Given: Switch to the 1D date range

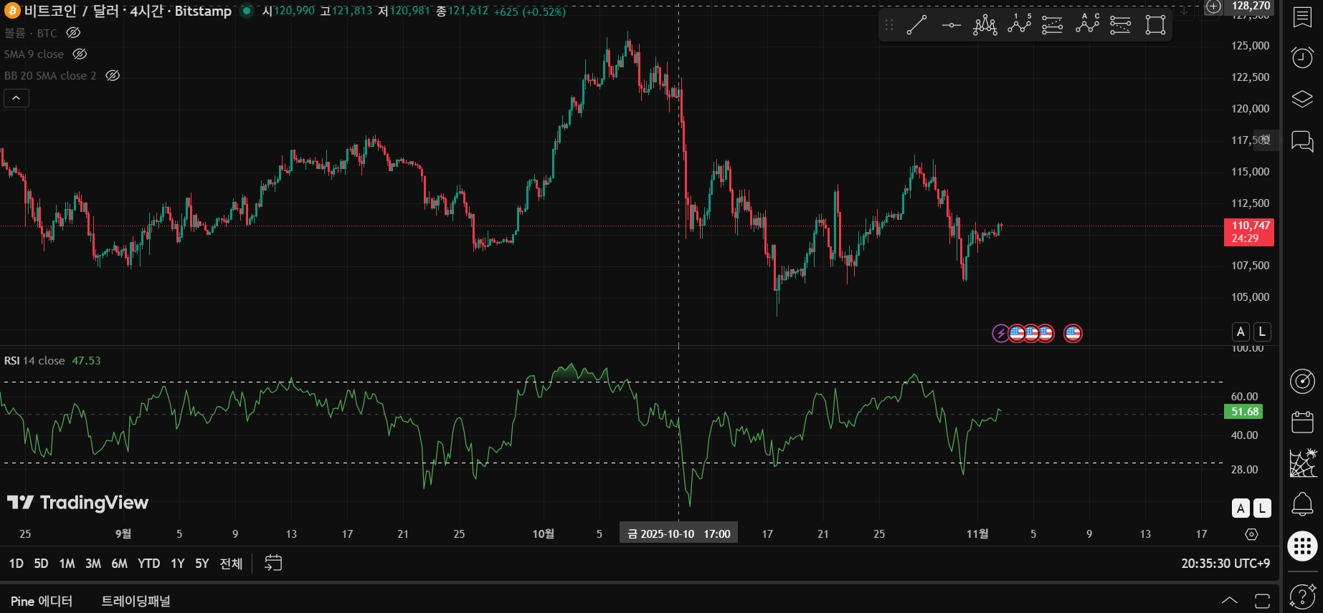Looking at the screenshot, I should coord(16,564).
